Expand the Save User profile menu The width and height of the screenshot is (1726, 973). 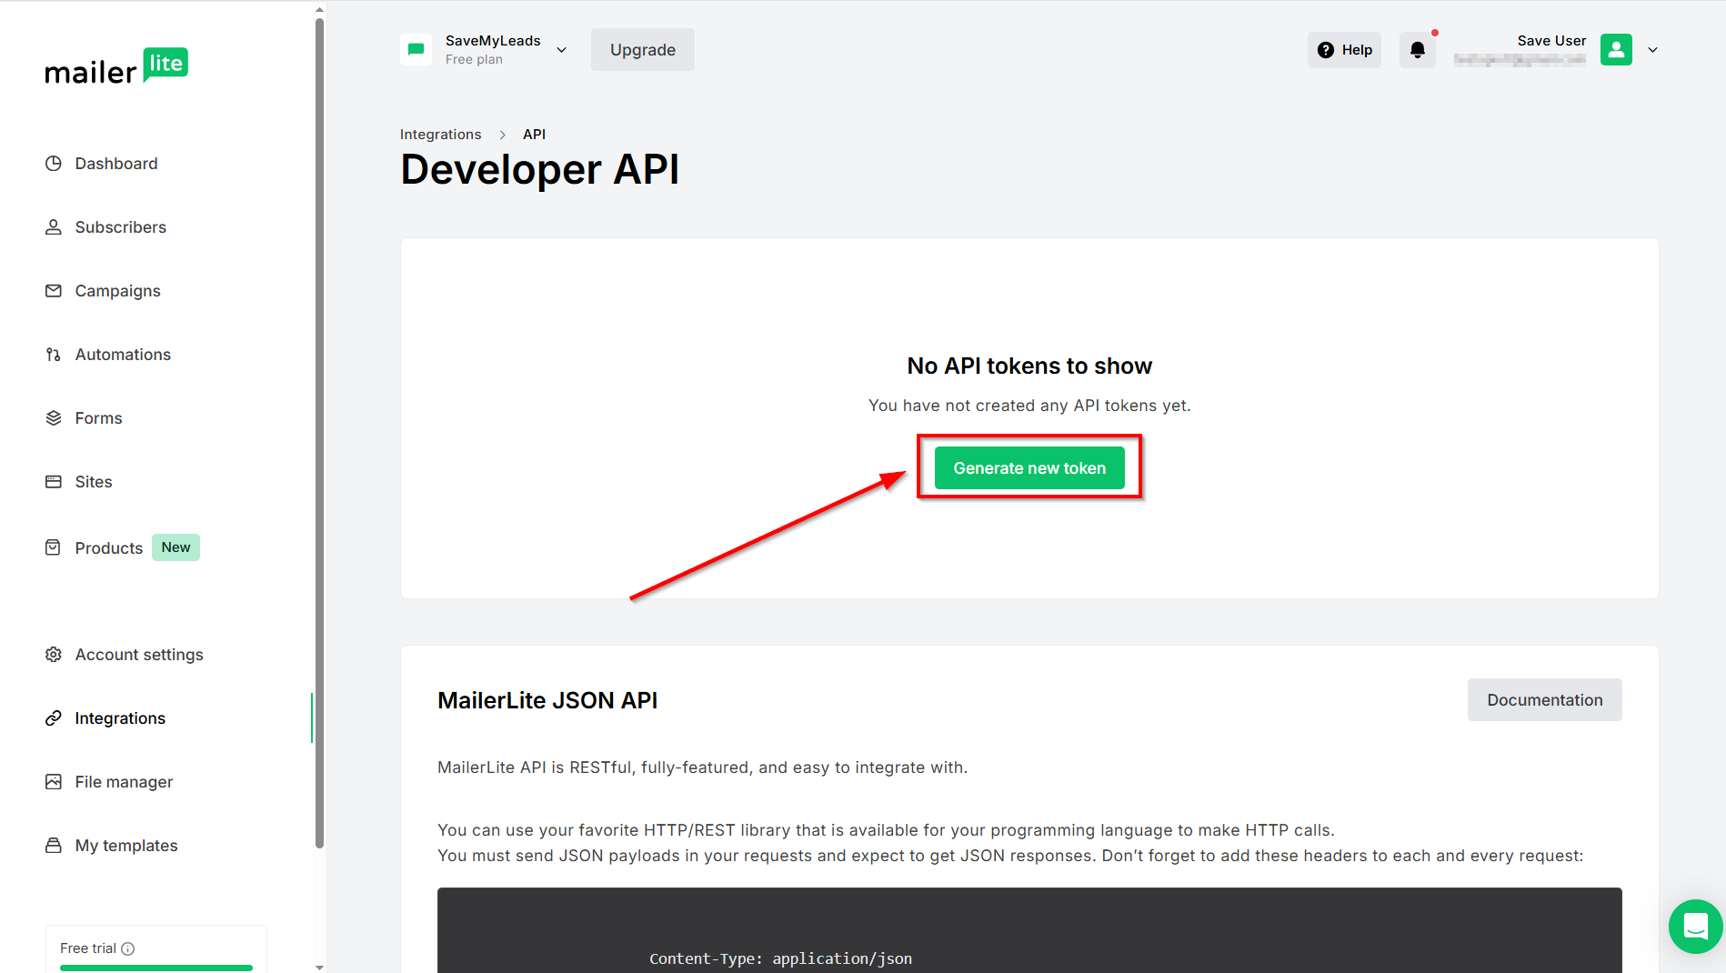pos(1652,50)
